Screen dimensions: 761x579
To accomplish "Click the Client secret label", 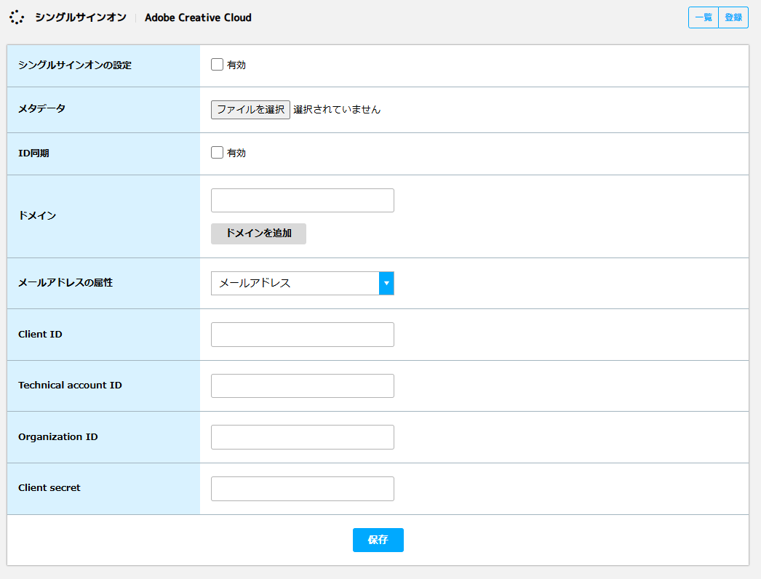I will [x=49, y=488].
